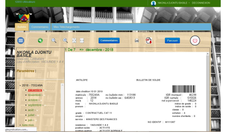Viewport: 225px width, 136px height.
Task: Open the novembre bulletin
Action: point(34,95)
